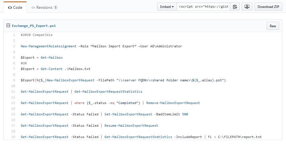The width and height of the screenshot is (286, 144).
Task: Click the code file icon beside filename
Action: tap(8, 26)
